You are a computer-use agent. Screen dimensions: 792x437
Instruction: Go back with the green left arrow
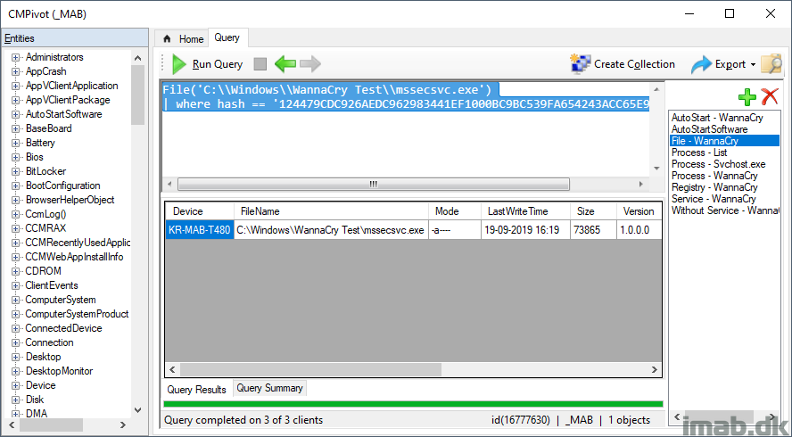(285, 64)
